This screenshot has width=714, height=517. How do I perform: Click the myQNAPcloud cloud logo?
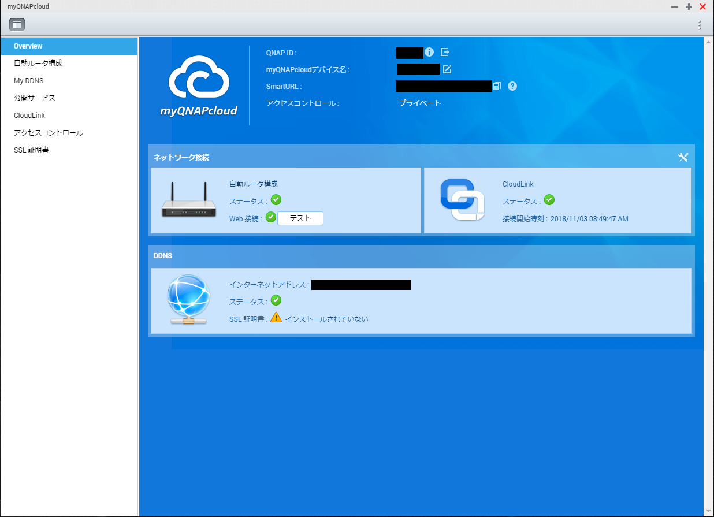click(199, 87)
